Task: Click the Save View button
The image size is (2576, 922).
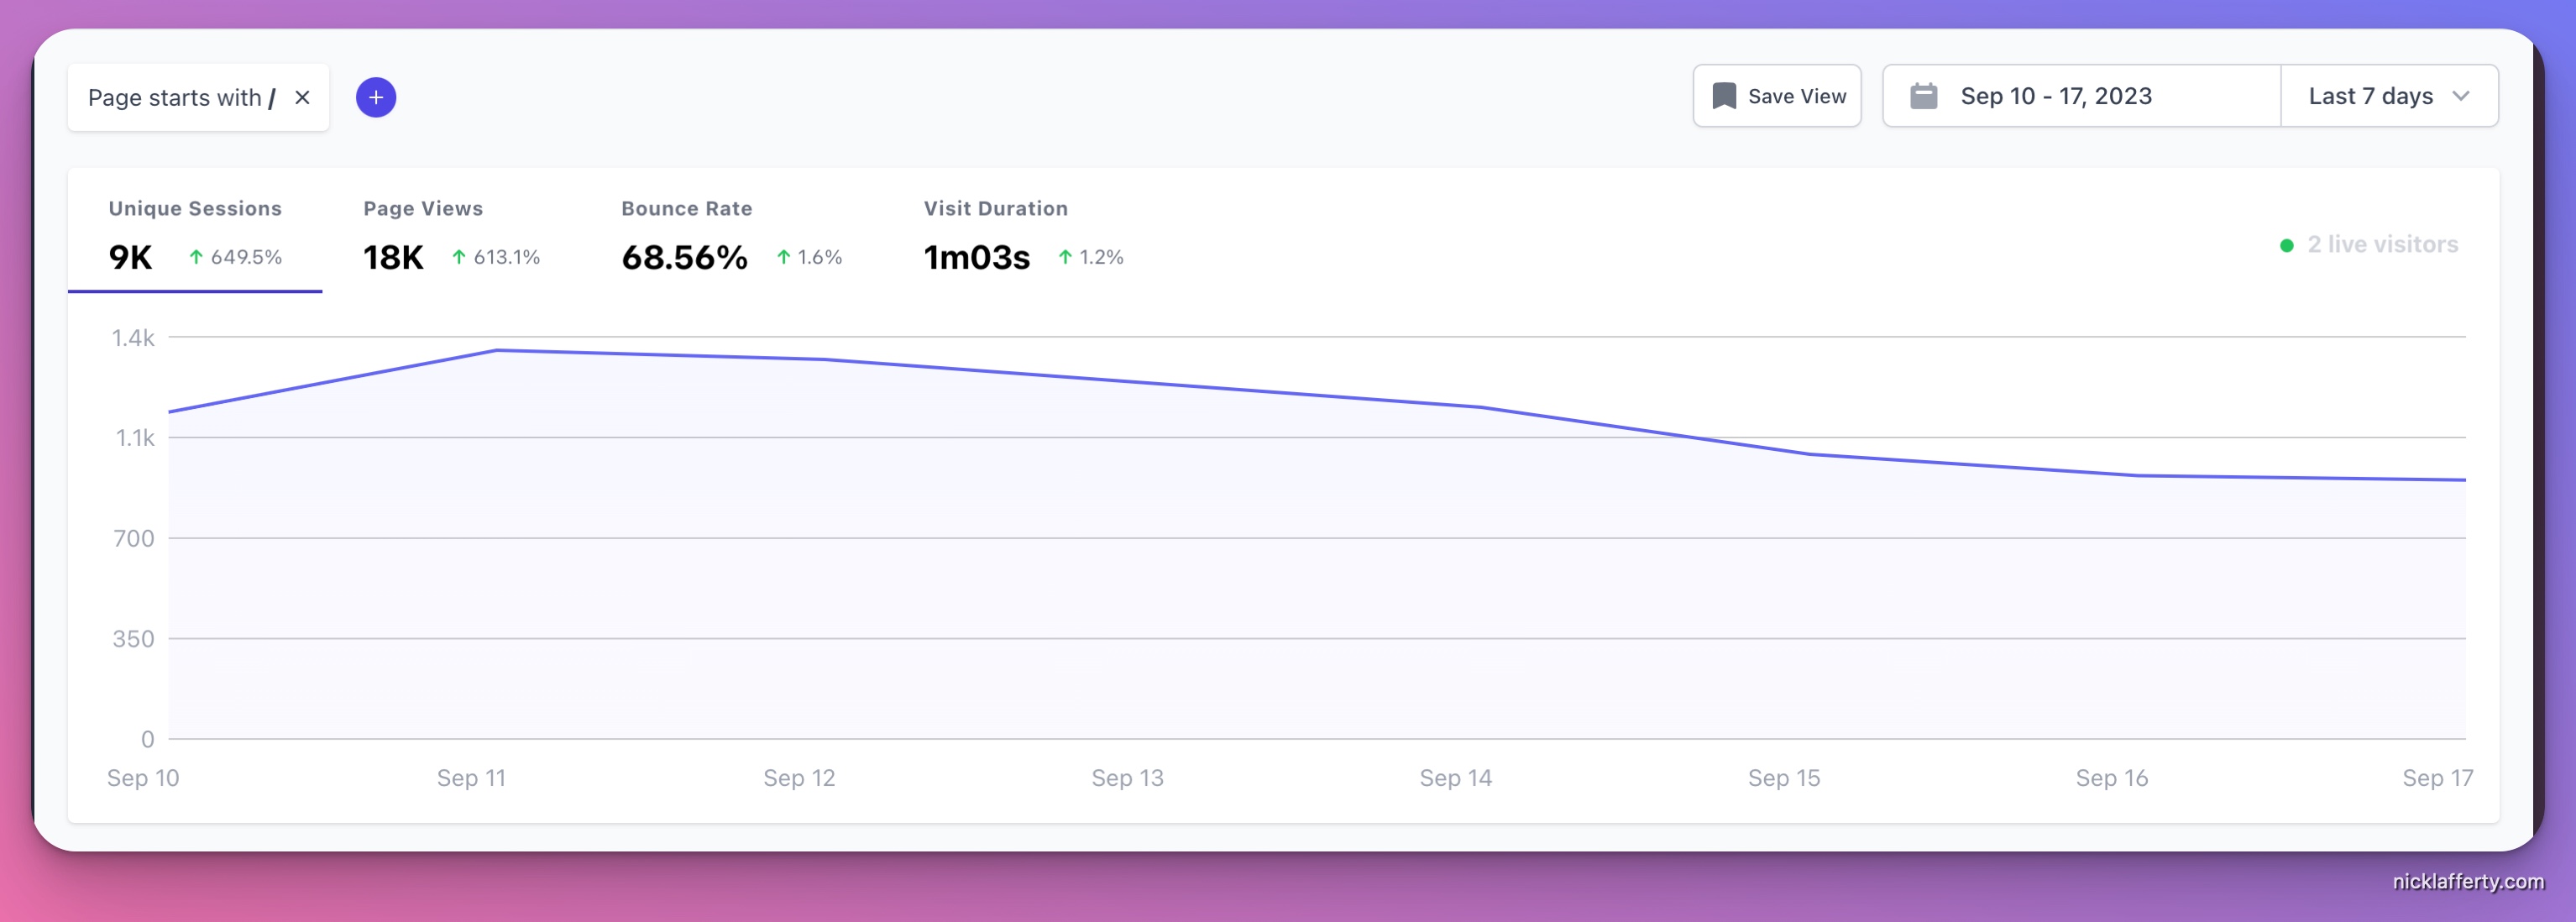Action: [1777, 95]
